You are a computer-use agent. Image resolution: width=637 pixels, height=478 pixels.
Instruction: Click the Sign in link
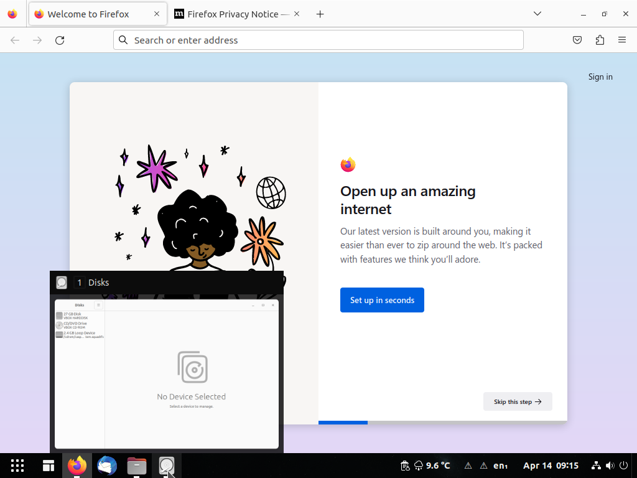pos(600,77)
